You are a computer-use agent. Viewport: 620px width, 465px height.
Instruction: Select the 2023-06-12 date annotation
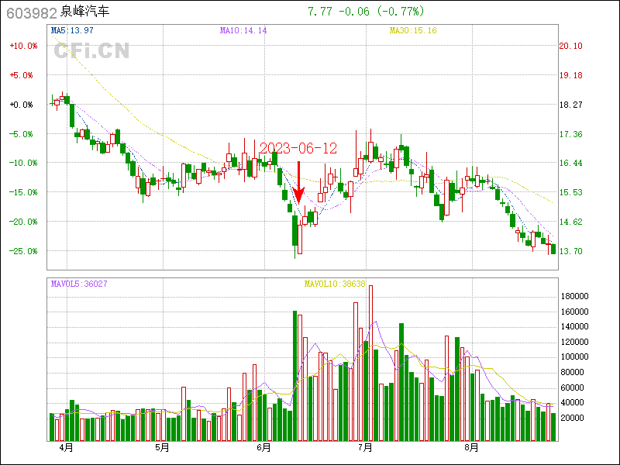coord(298,148)
